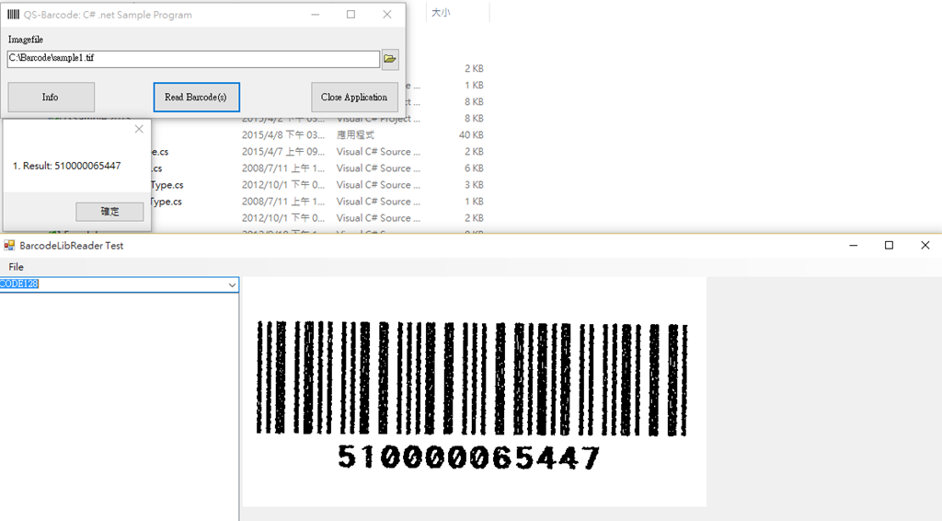The width and height of the screenshot is (942, 521).
Task: Click the barcode image preview
Action: click(474, 392)
